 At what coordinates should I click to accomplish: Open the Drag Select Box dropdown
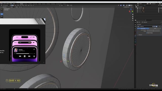point(21,7)
